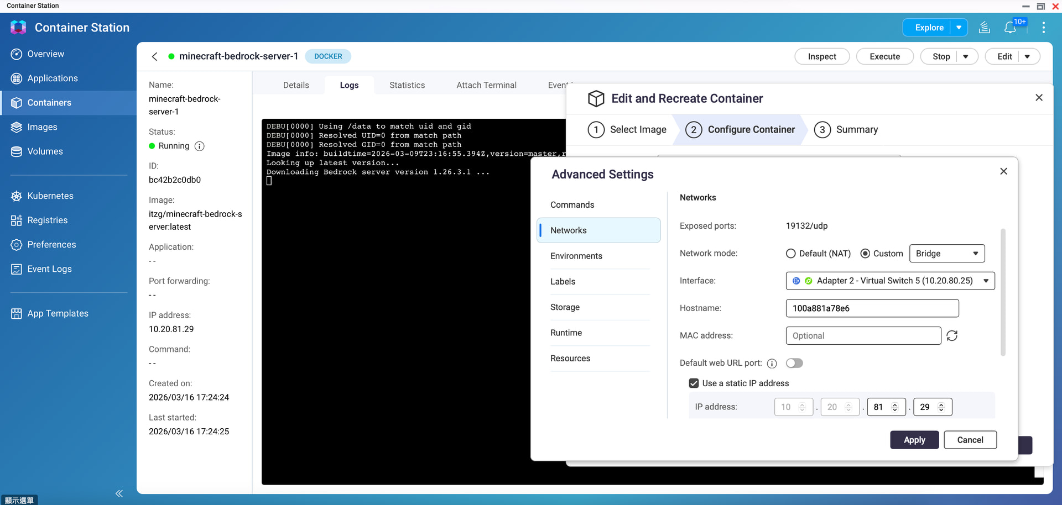Open the Interface adapter dropdown

coord(890,281)
